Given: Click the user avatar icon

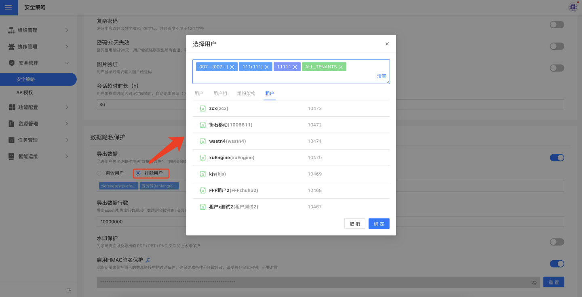Looking at the screenshot, I should [573, 7].
